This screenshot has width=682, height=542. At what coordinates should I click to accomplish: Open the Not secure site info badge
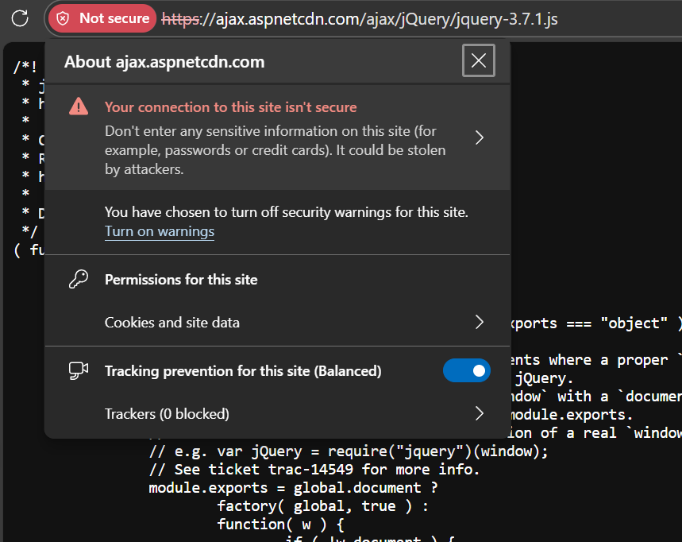coord(102,18)
